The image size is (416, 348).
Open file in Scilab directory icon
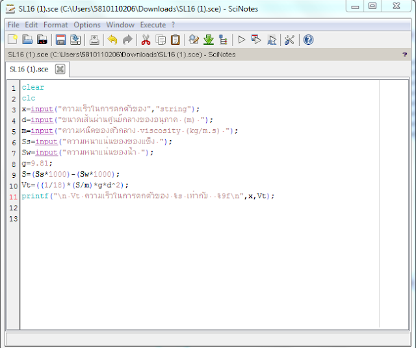[42, 40]
